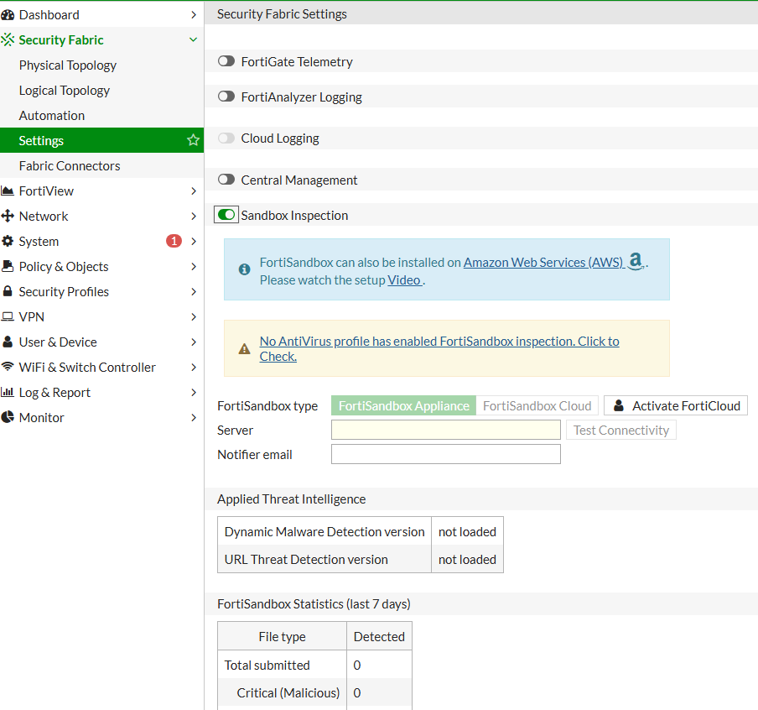This screenshot has width=758, height=710.
Task: Open the setup Video link
Action: [x=405, y=279]
